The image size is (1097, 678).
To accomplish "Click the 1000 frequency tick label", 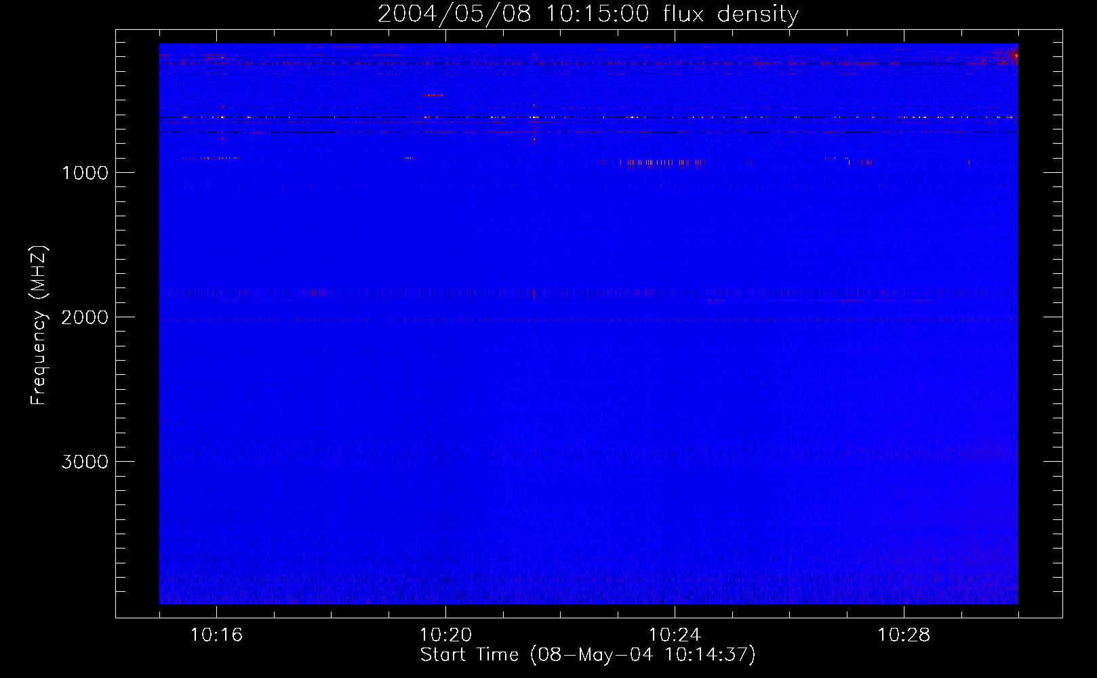I will point(85,173).
